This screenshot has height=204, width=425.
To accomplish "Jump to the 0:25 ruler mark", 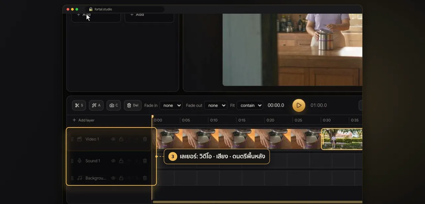I will tap(298, 120).
